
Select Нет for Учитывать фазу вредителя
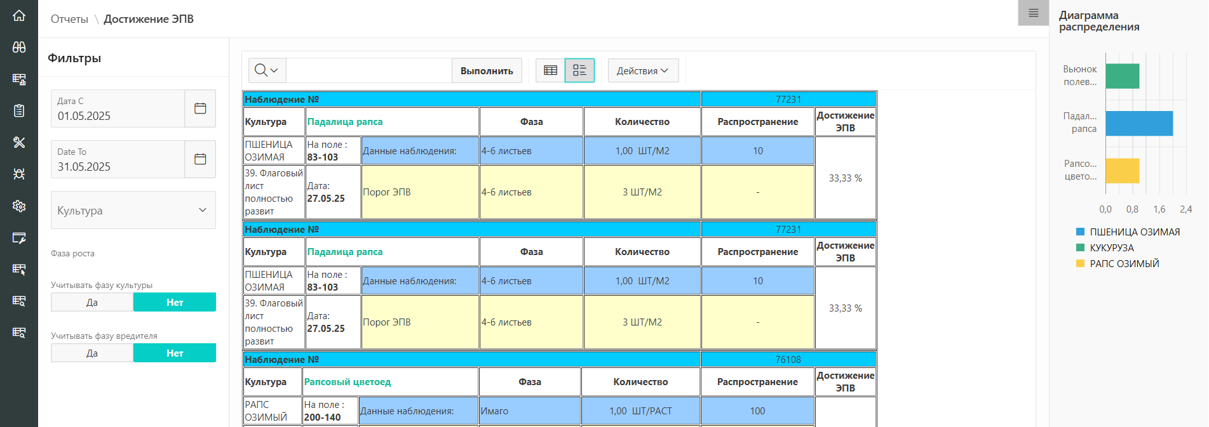point(175,353)
